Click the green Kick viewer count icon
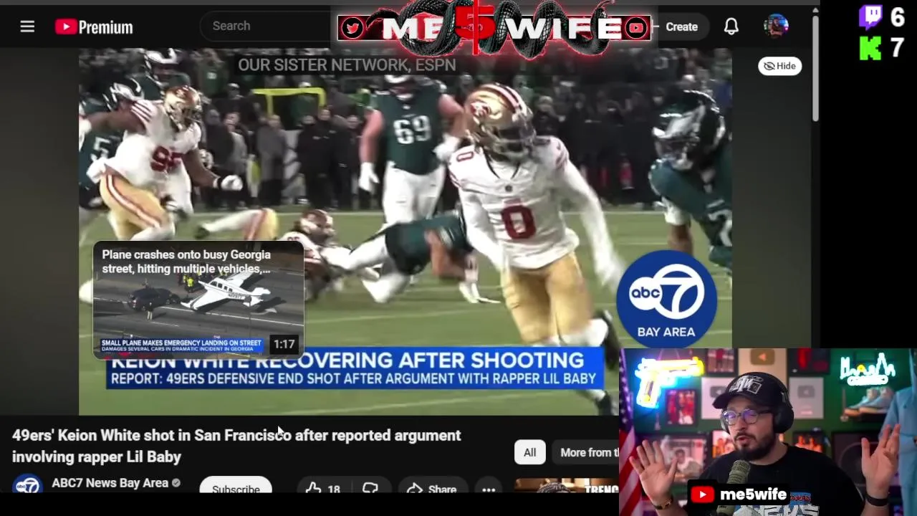 [870, 49]
